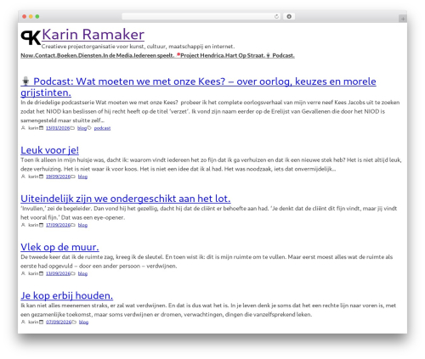
Task: Click excerpt starting 'Ik kan niet alles meenemen'
Action: [x=208, y=310]
